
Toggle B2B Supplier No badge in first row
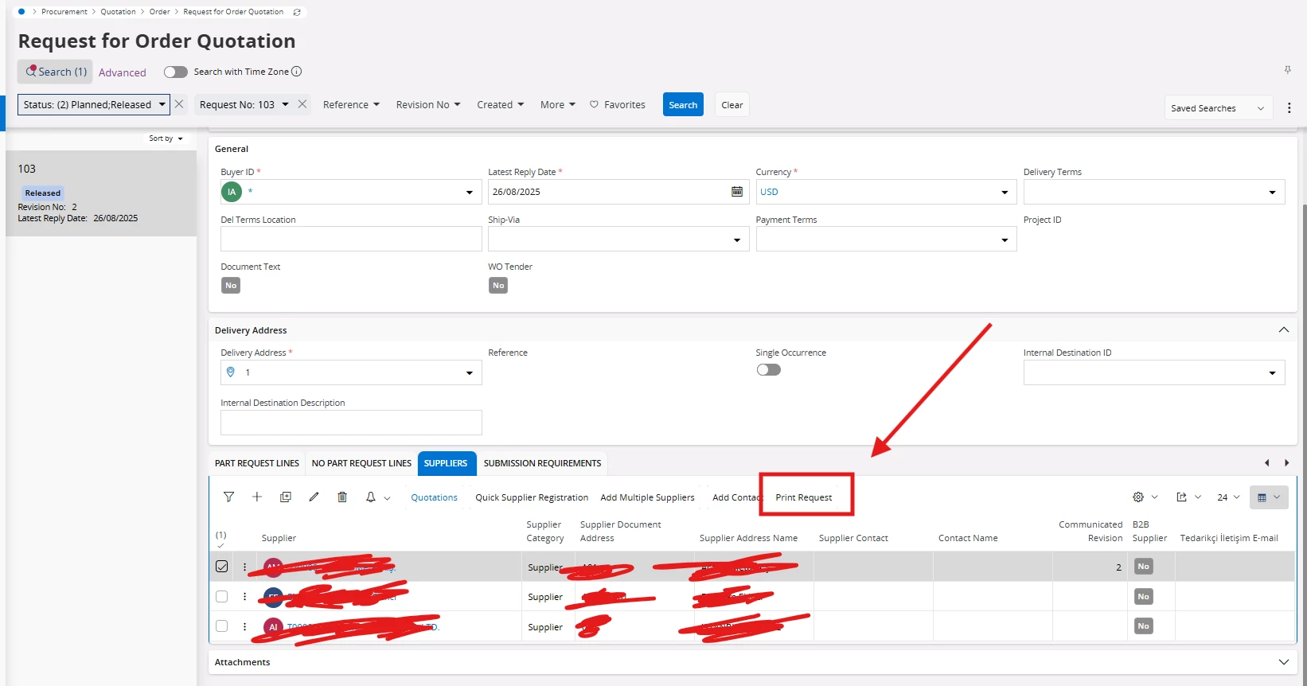[1144, 567]
